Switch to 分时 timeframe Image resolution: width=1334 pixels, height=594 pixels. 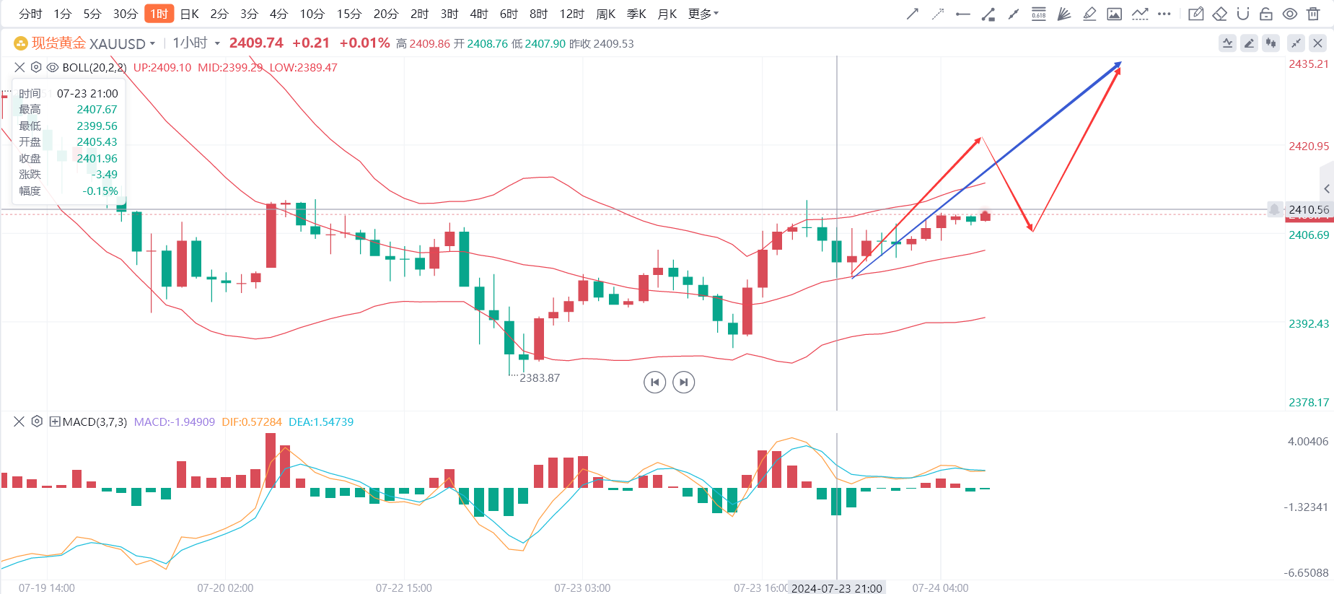(30, 14)
